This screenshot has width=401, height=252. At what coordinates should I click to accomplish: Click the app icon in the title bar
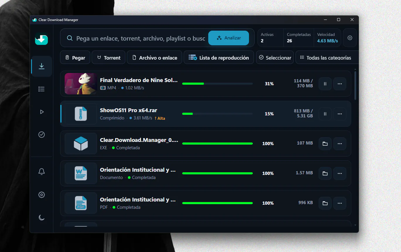[x=35, y=20]
